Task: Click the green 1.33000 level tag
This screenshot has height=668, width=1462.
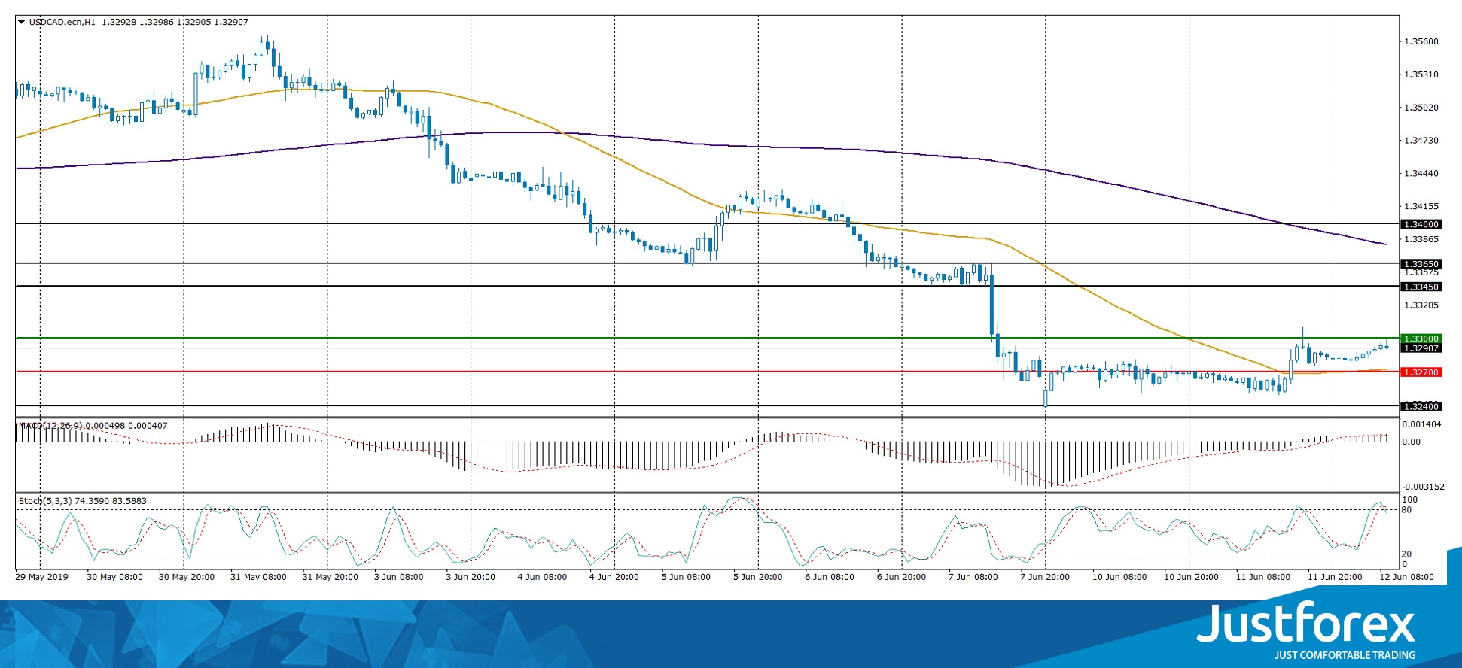Action: pyautogui.click(x=1421, y=339)
